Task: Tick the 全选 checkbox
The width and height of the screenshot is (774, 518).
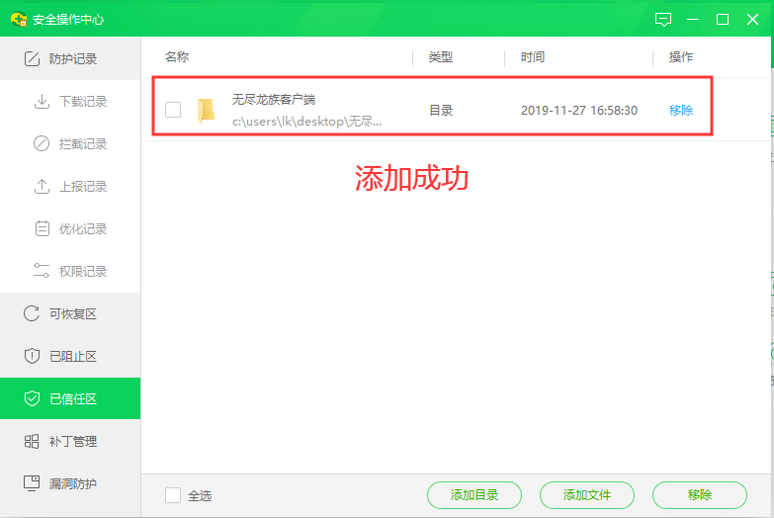Action: click(173, 495)
